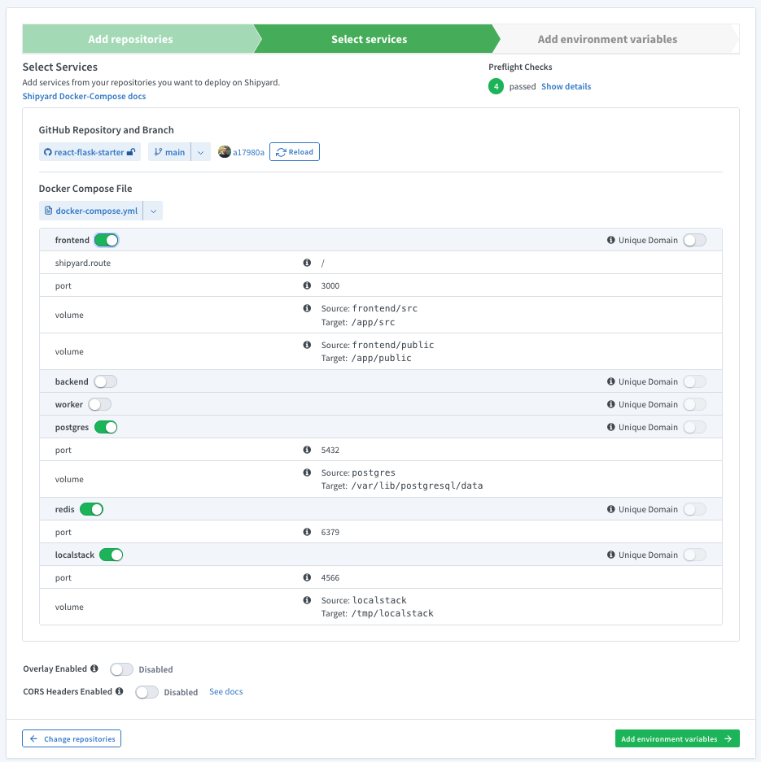Open commit a17980a link
761x762 pixels.
[248, 152]
